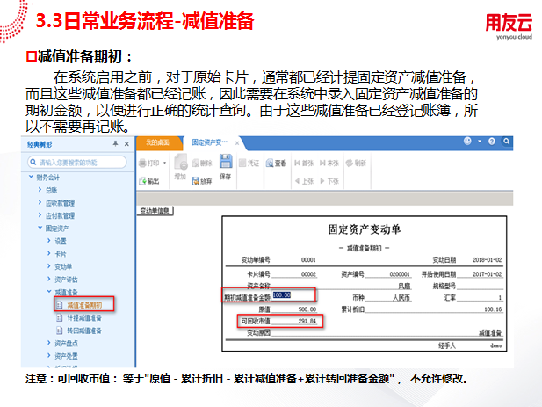Click the search magnifier icon in title bar
The image size is (542, 407).
point(507,141)
